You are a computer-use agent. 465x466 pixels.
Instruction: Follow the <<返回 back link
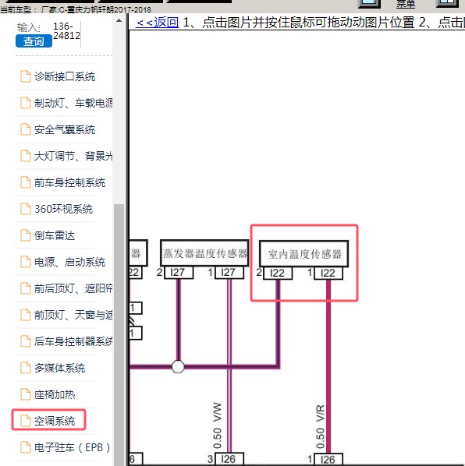pyautogui.click(x=157, y=23)
